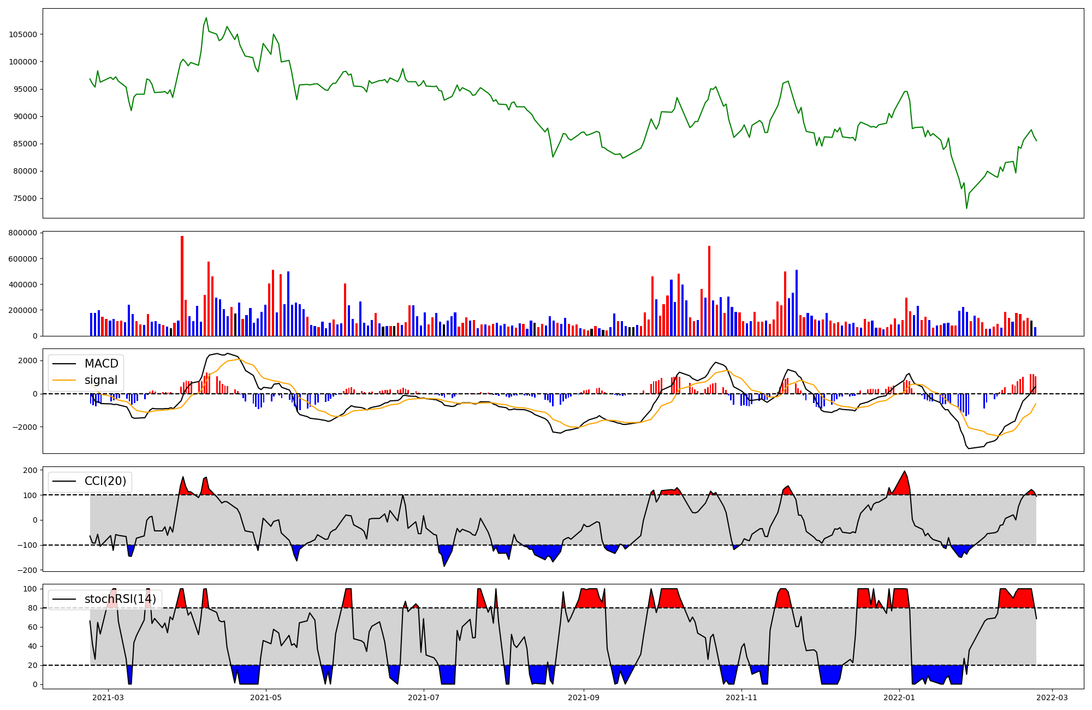The width and height of the screenshot is (1092, 710).
Task: Click the 800000 volume axis tick label
Action: pyautogui.click(x=23, y=233)
